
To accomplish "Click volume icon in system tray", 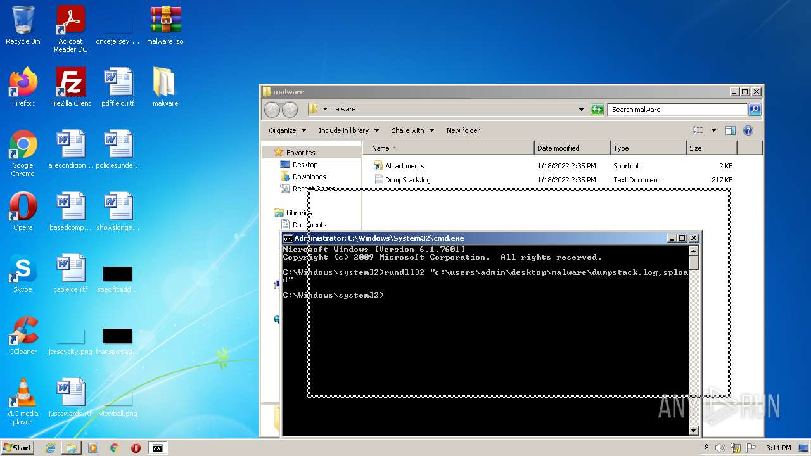I will point(720,448).
